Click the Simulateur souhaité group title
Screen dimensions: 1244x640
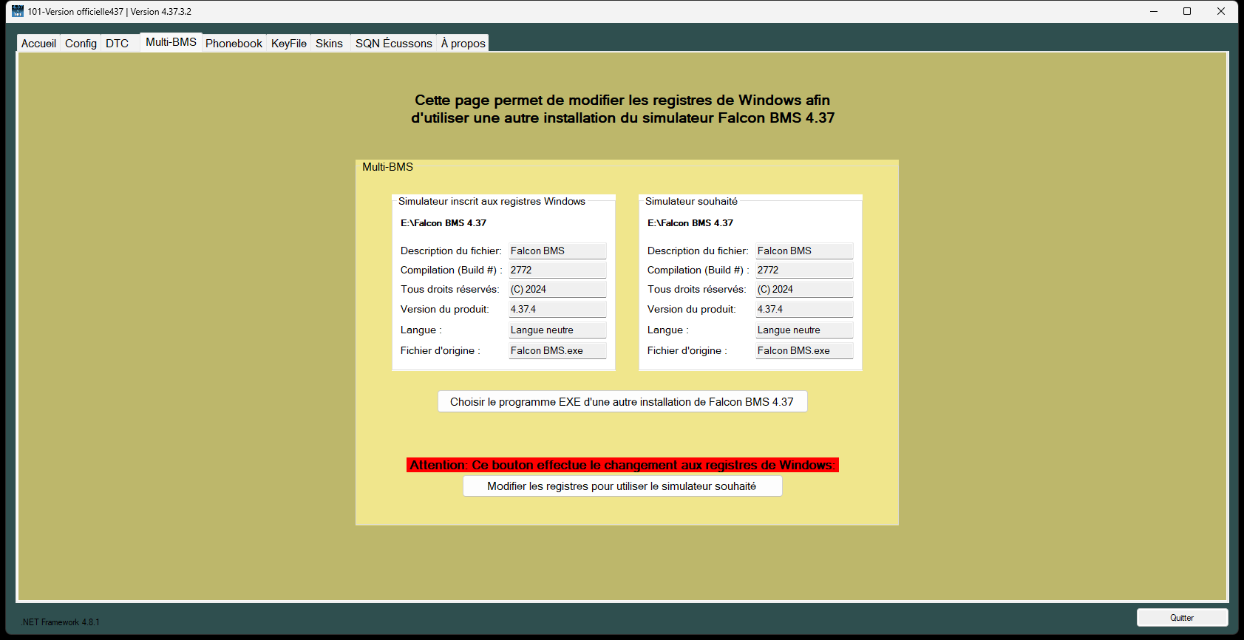click(691, 201)
